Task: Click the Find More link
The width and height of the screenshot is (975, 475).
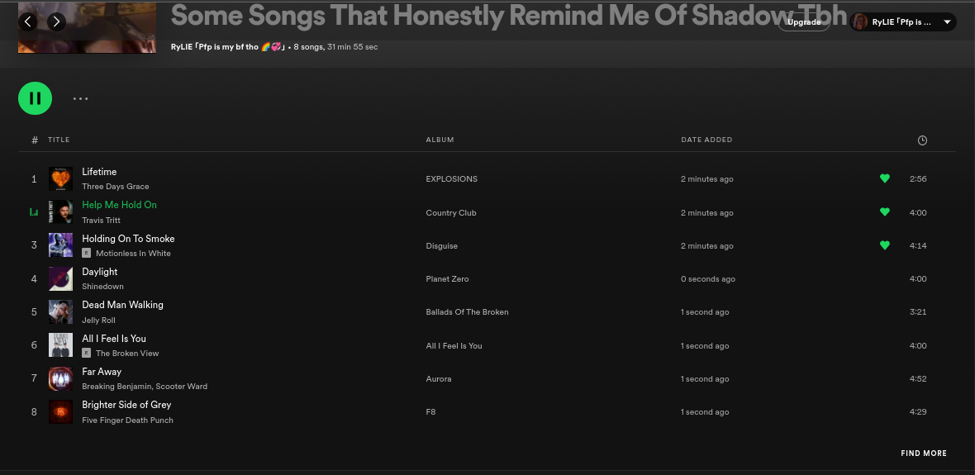Action: (x=924, y=454)
